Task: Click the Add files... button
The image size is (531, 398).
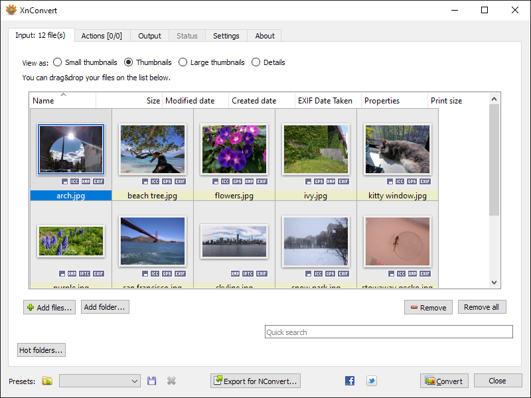Action: tap(49, 307)
